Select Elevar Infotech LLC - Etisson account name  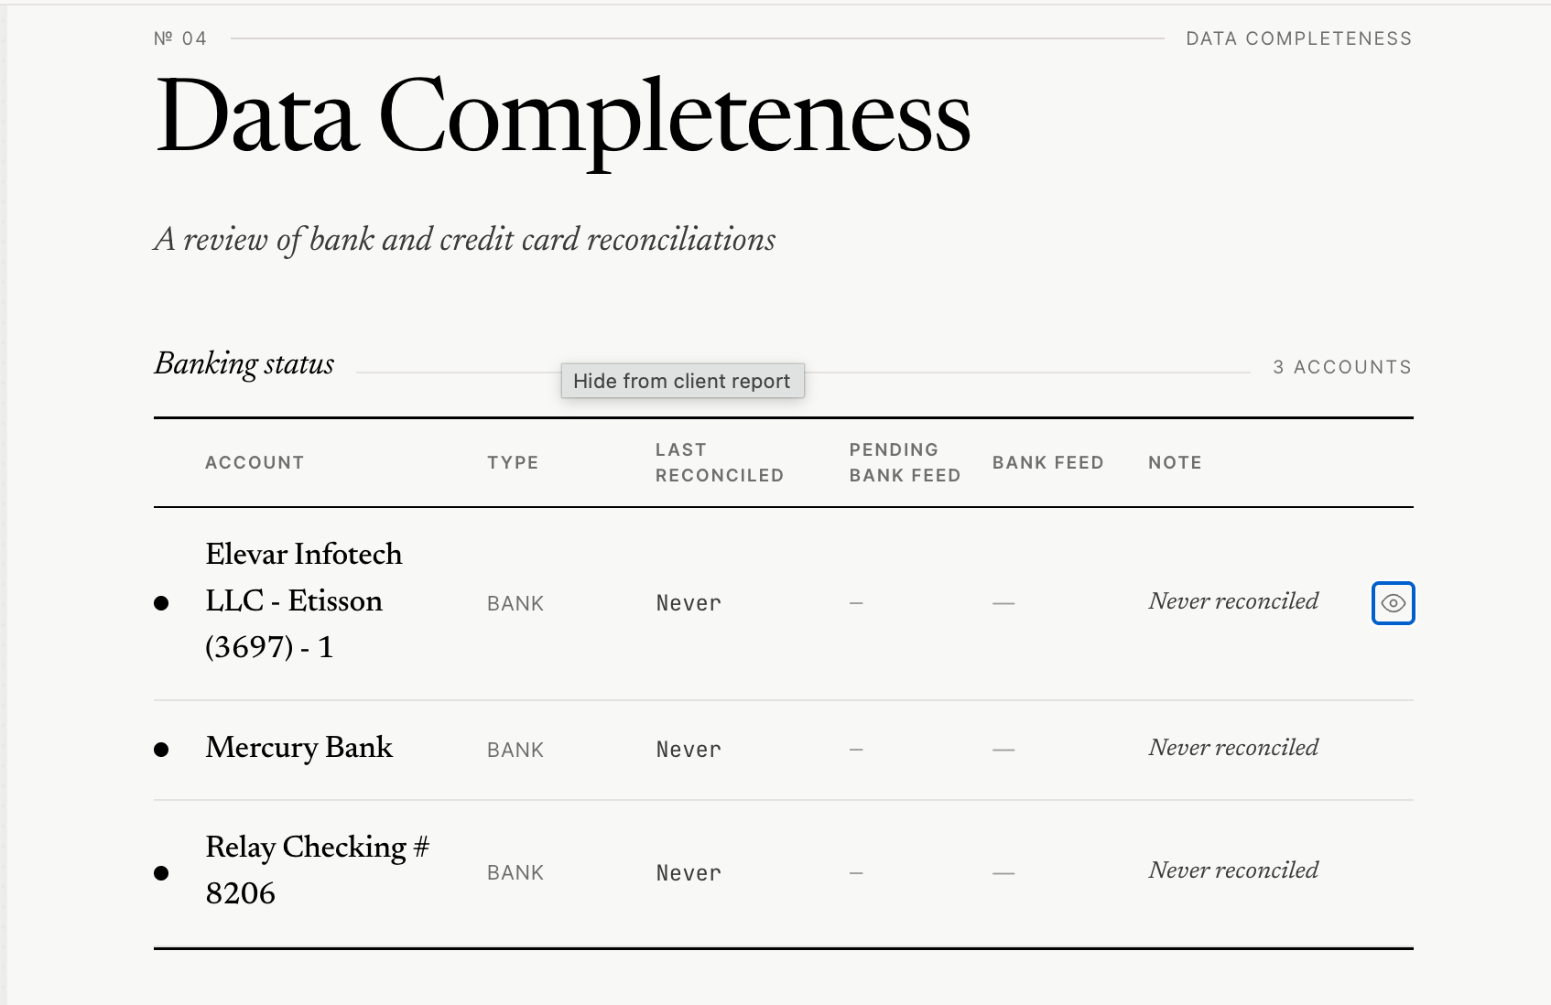tap(304, 600)
